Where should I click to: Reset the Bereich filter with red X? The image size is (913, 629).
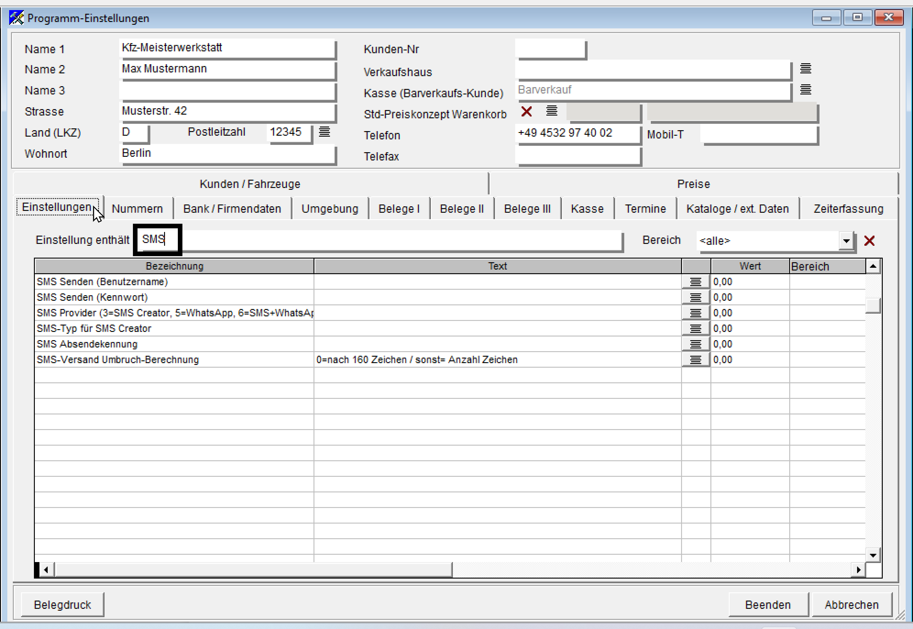[x=869, y=241]
